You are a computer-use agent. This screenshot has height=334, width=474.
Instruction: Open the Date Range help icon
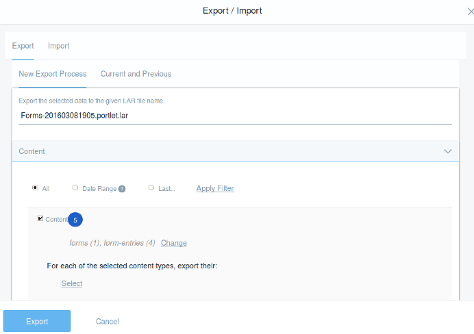[122, 189]
